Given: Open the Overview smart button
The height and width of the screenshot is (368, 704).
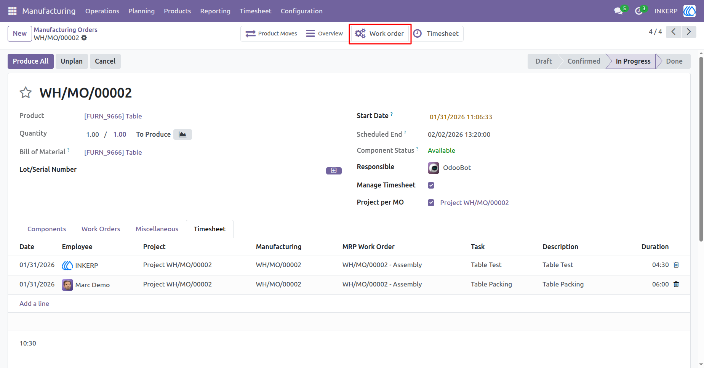Looking at the screenshot, I should [325, 34].
